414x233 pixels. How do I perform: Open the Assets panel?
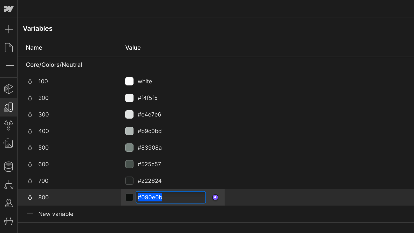coord(9,144)
